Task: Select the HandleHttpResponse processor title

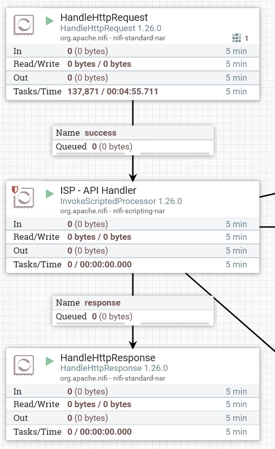Action: 108,358
